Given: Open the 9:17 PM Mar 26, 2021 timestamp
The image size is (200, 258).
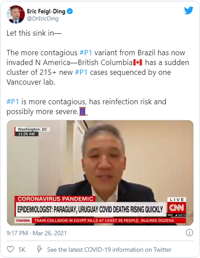Looking at the screenshot, I should pos(36,233).
